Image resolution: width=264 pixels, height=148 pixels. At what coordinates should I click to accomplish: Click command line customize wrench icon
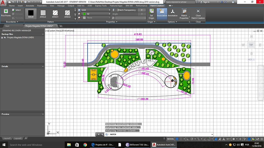click(102, 134)
